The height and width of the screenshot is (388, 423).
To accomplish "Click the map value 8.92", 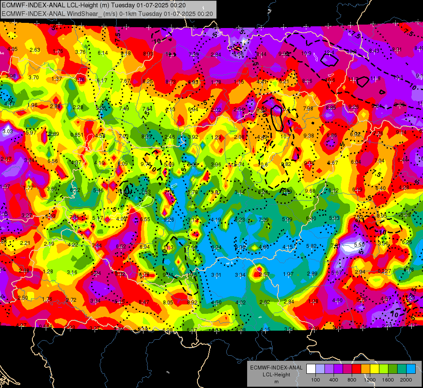I will pos(192,302).
